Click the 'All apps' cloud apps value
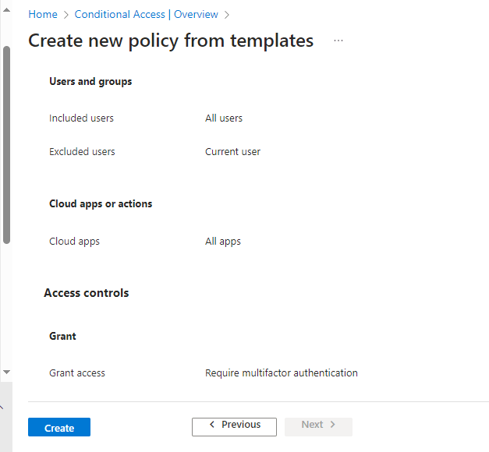The image size is (489, 452). tap(223, 242)
